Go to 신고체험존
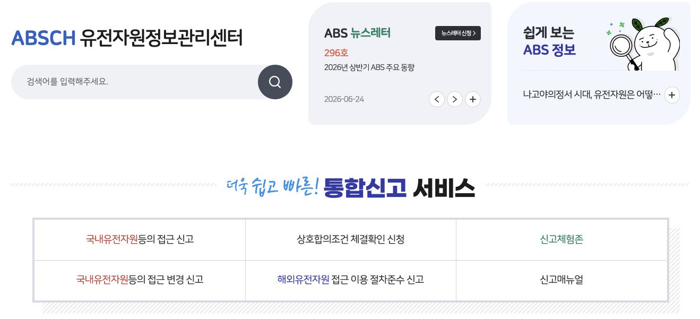The image size is (700, 319). [x=561, y=239]
